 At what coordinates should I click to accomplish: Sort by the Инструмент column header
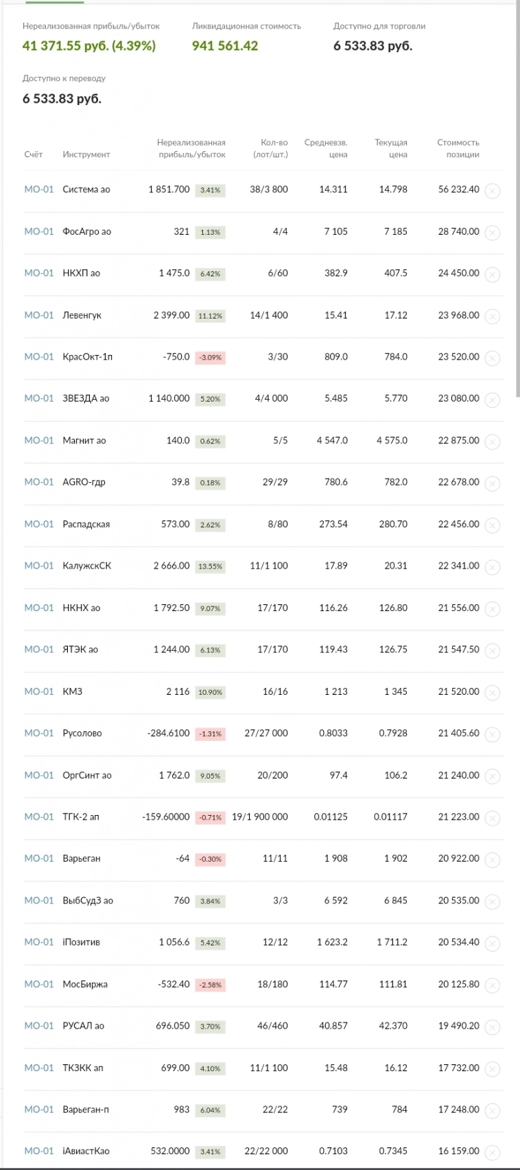point(86,154)
